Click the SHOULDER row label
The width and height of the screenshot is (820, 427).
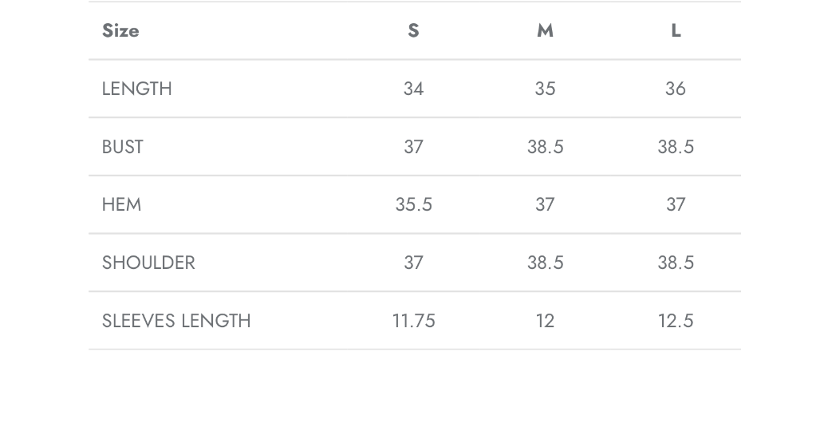(x=148, y=263)
